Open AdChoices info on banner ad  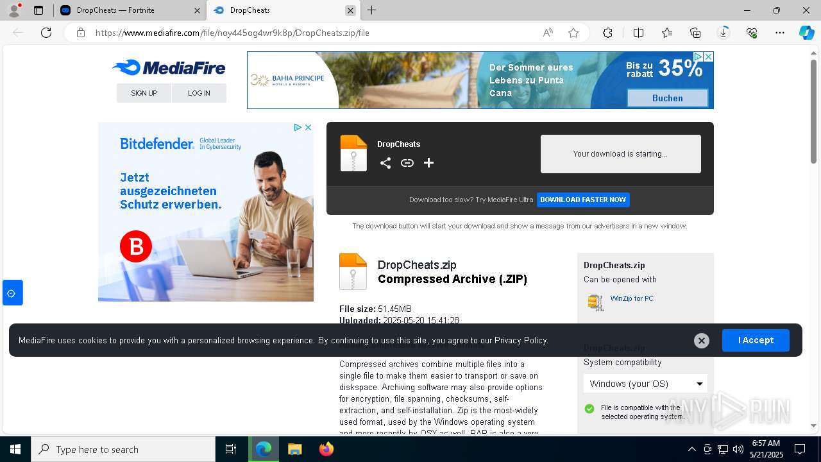tap(699, 56)
